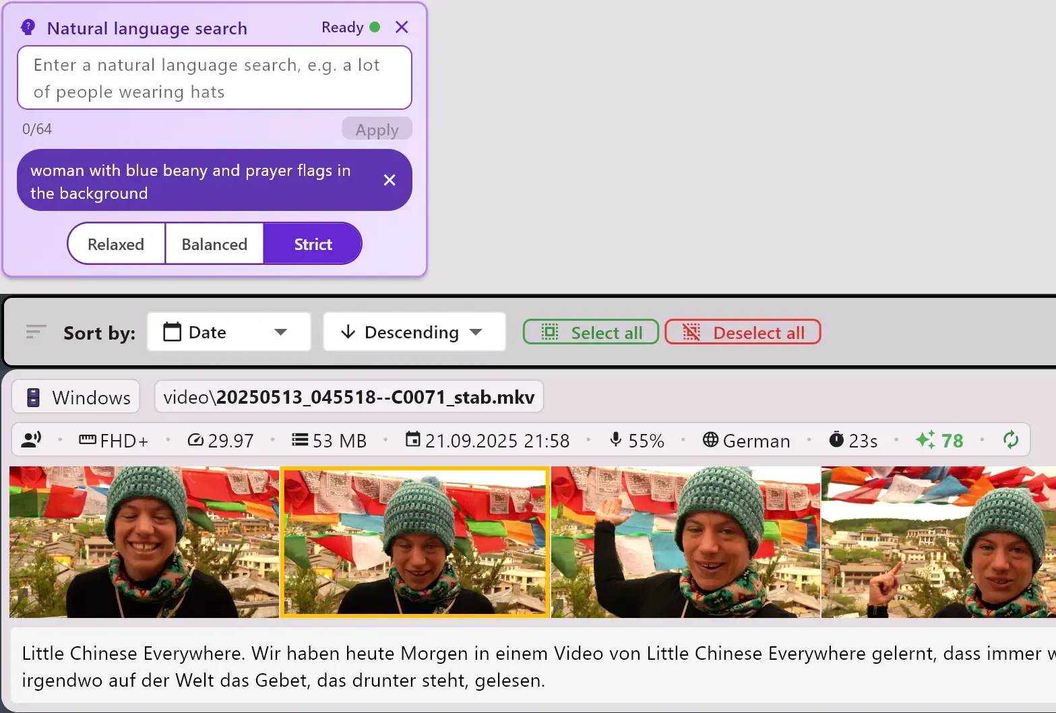Click the sparkles icon with score 78
Image resolution: width=1056 pixels, height=713 pixels.
[926, 439]
